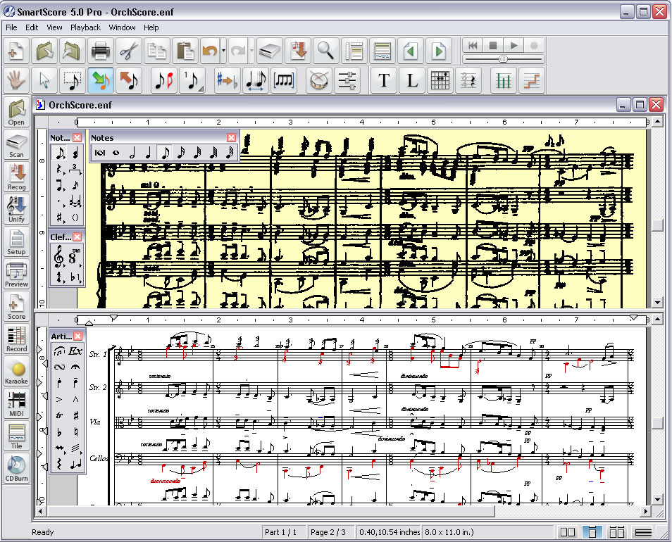Go to previous page with green left arrow
The image size is (672, 542).
tap(411, 51)
